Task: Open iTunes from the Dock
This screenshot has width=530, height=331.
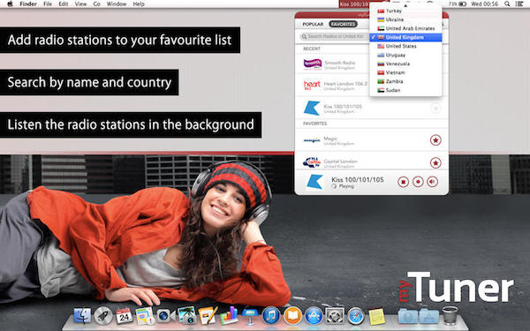Action: [271, 316]
